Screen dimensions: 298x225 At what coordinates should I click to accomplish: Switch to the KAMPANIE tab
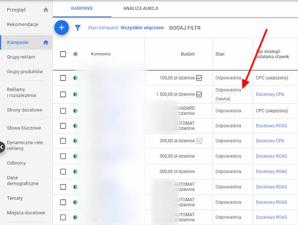[x=82, y=8]
